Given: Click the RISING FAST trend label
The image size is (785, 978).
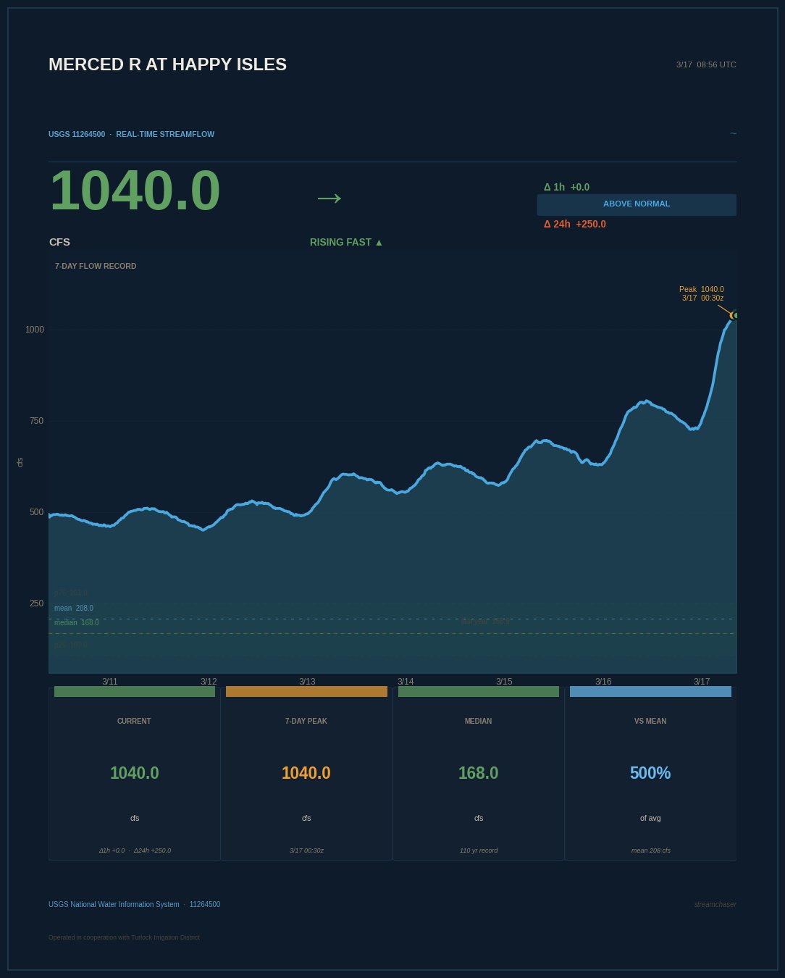Looking at the screenshot, I should pos(346,242).
